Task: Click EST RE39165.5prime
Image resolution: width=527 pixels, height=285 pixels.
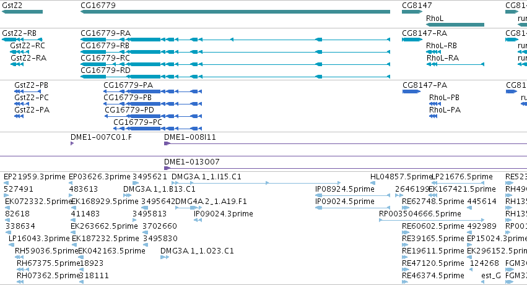Action: (406, 245)
